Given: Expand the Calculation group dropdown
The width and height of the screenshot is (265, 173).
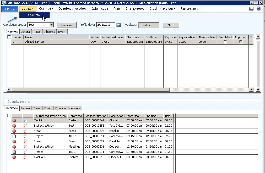Looking at the screenshot, I should 51,25.
